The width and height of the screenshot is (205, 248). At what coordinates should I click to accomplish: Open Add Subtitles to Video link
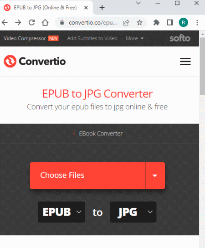(92, 38)
